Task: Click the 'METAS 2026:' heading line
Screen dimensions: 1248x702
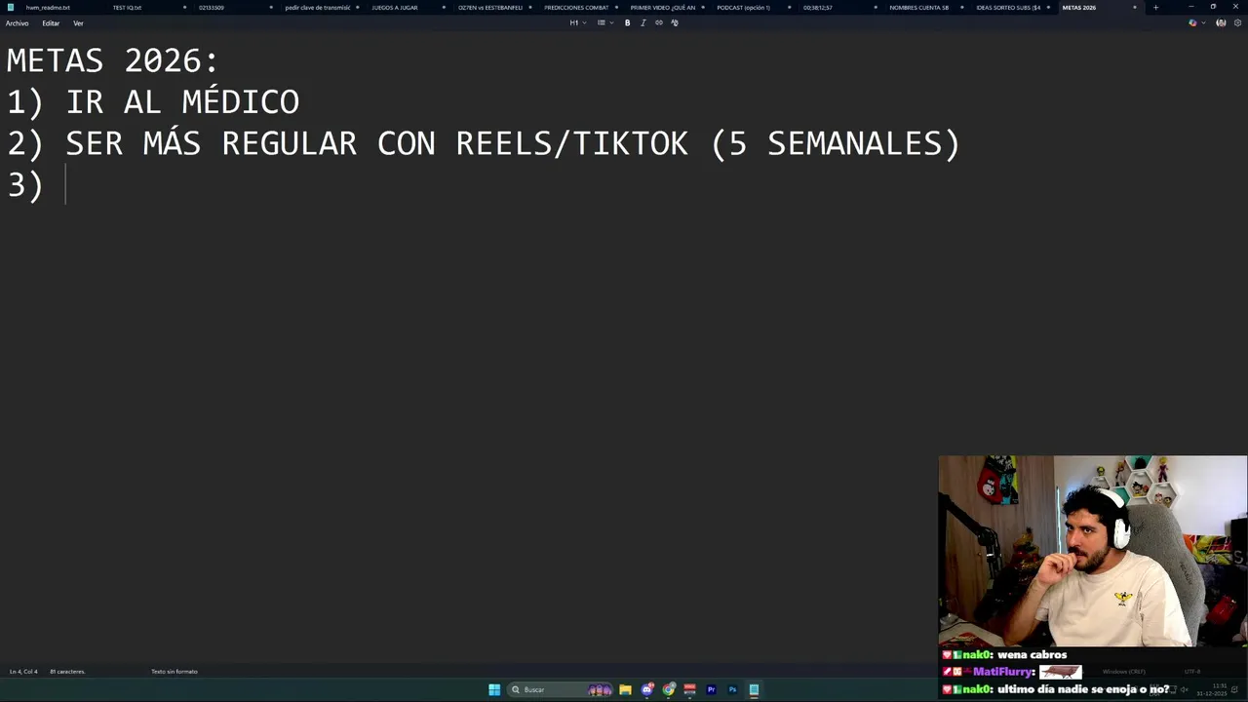Action: (112, 60)
